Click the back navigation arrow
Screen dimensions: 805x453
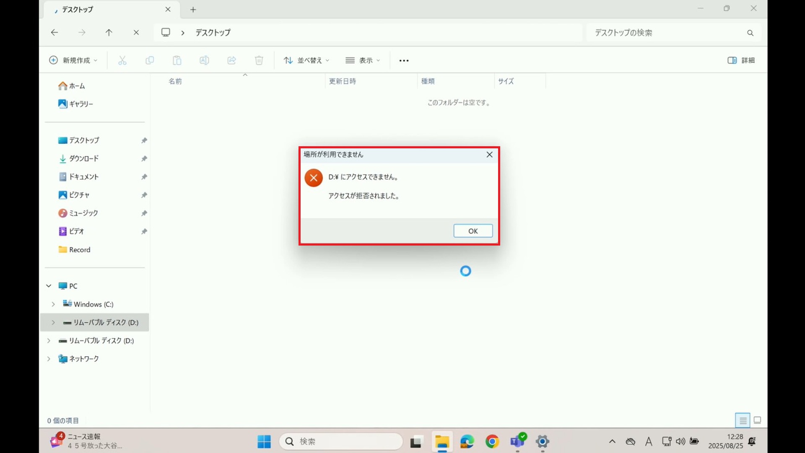tap(55, 32)
